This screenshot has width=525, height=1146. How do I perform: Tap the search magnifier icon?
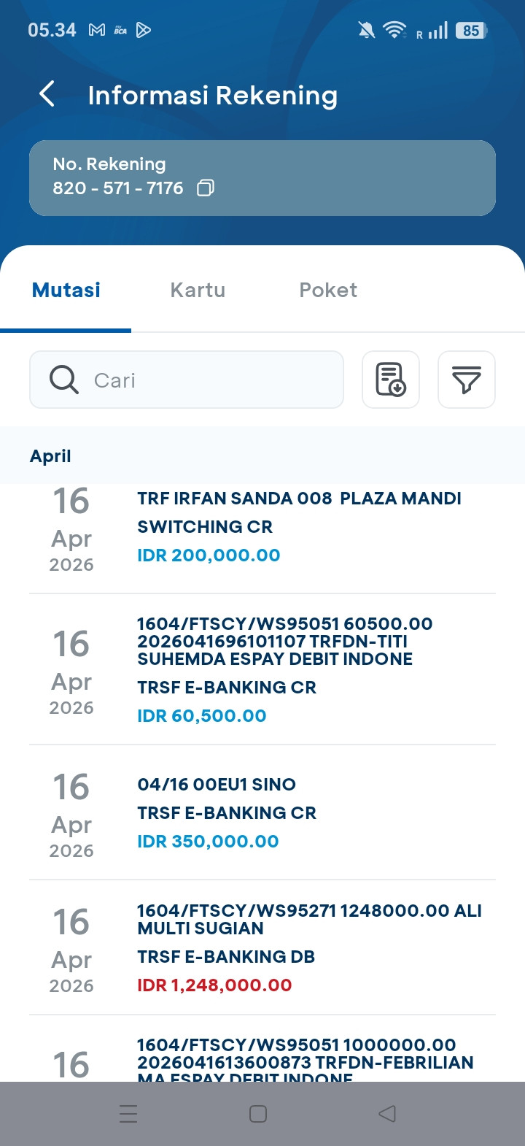click(x=64, y=380)
